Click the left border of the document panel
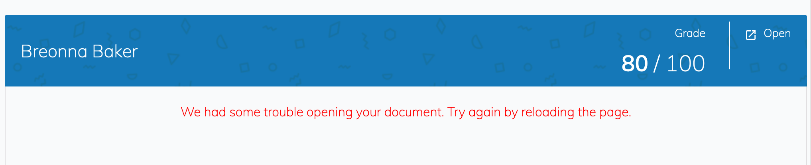 point(5,126)
